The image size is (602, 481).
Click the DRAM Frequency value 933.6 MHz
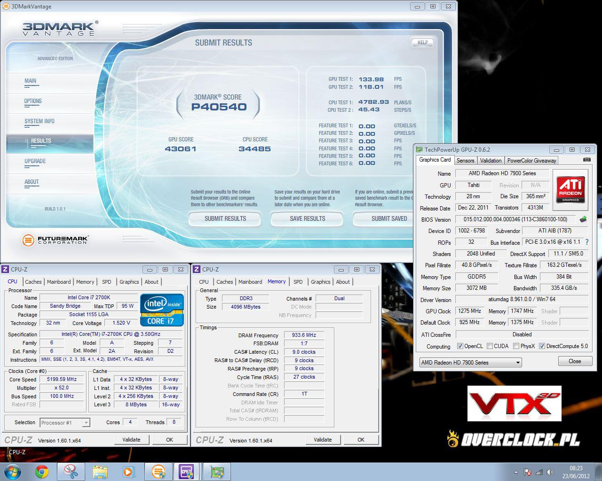point(304,335)
